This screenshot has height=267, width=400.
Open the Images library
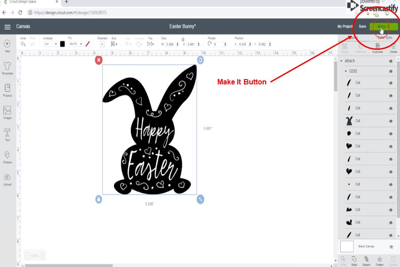pyautogui.click(x=7, y=112)
